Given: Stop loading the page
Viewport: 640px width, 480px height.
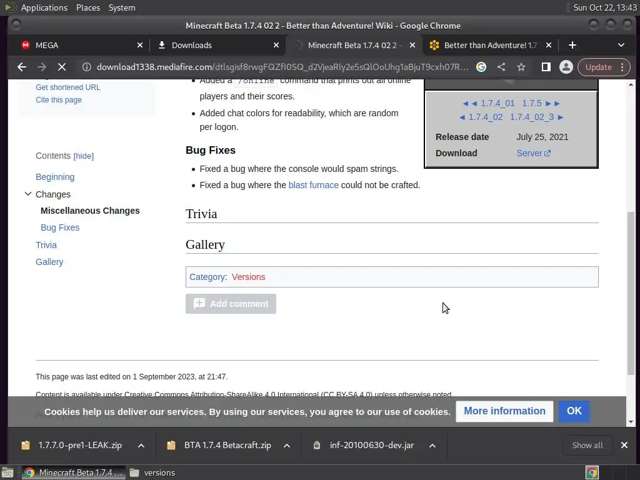Looking at the screenshot, I should 62,67.
